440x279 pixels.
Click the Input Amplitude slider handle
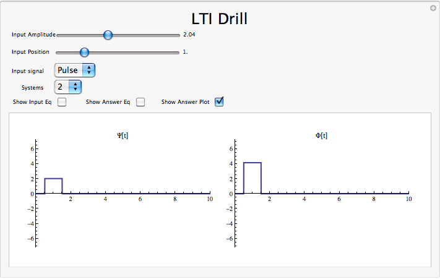pyautogui.click(x=108, y=35)
